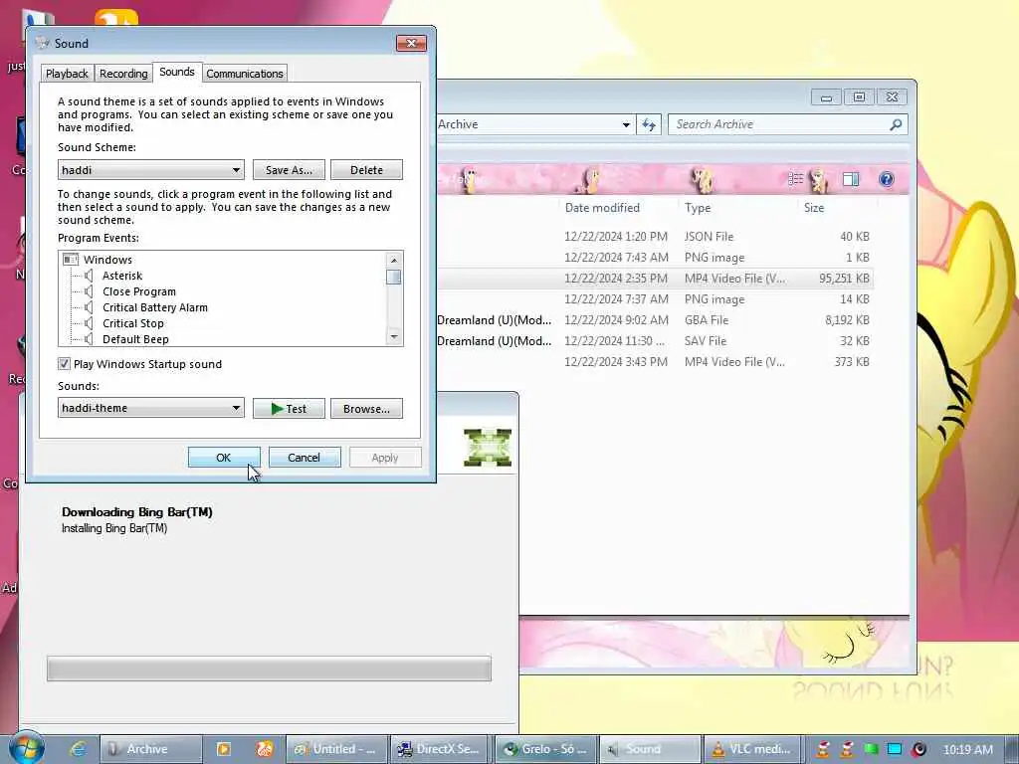Switch to DirectX Setup taskbar button
Screen dimensions: 1019x764
[x=441, y=749]
